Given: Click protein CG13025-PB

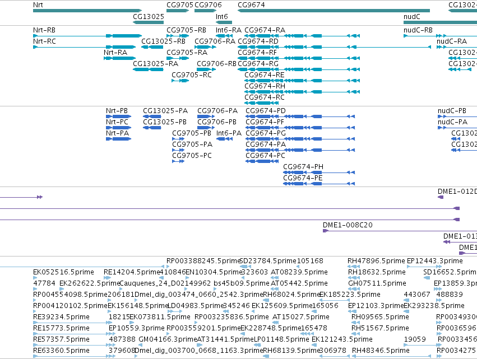Looking at the screenshot, I should pyautogui.click(x=152, y=128).
